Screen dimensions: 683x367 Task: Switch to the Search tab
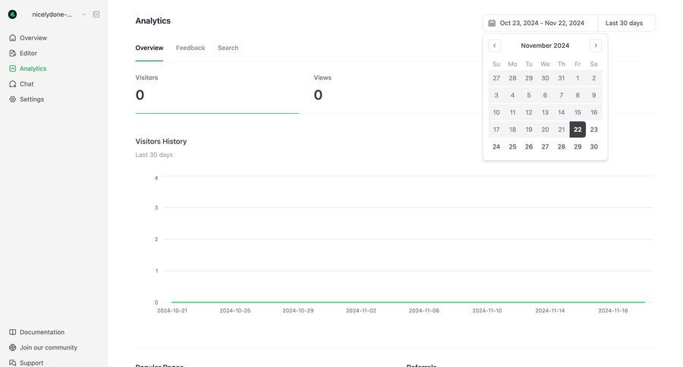228,48
